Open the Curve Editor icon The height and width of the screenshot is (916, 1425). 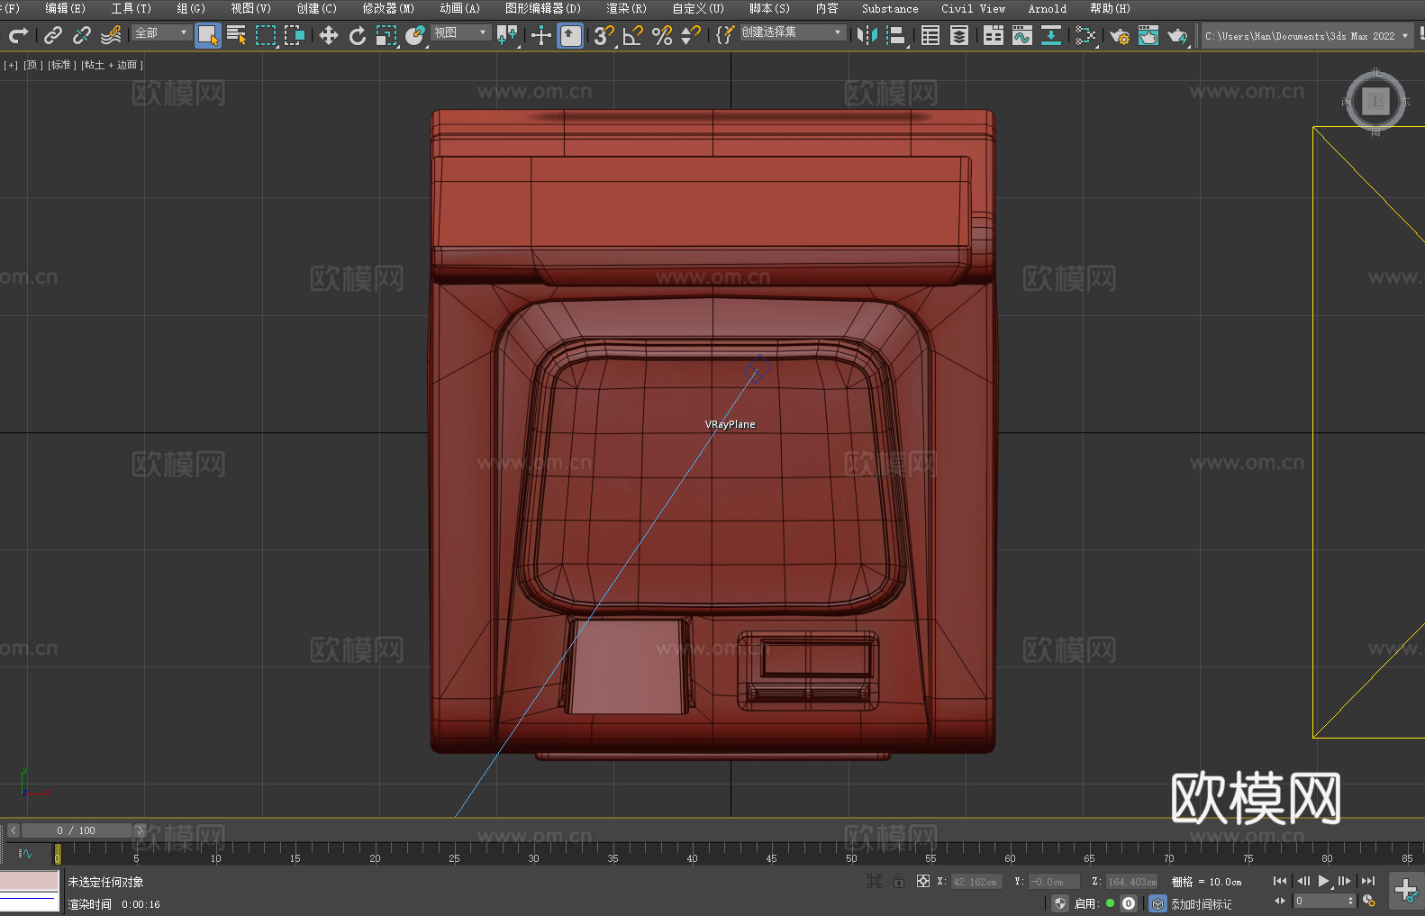1021,35
